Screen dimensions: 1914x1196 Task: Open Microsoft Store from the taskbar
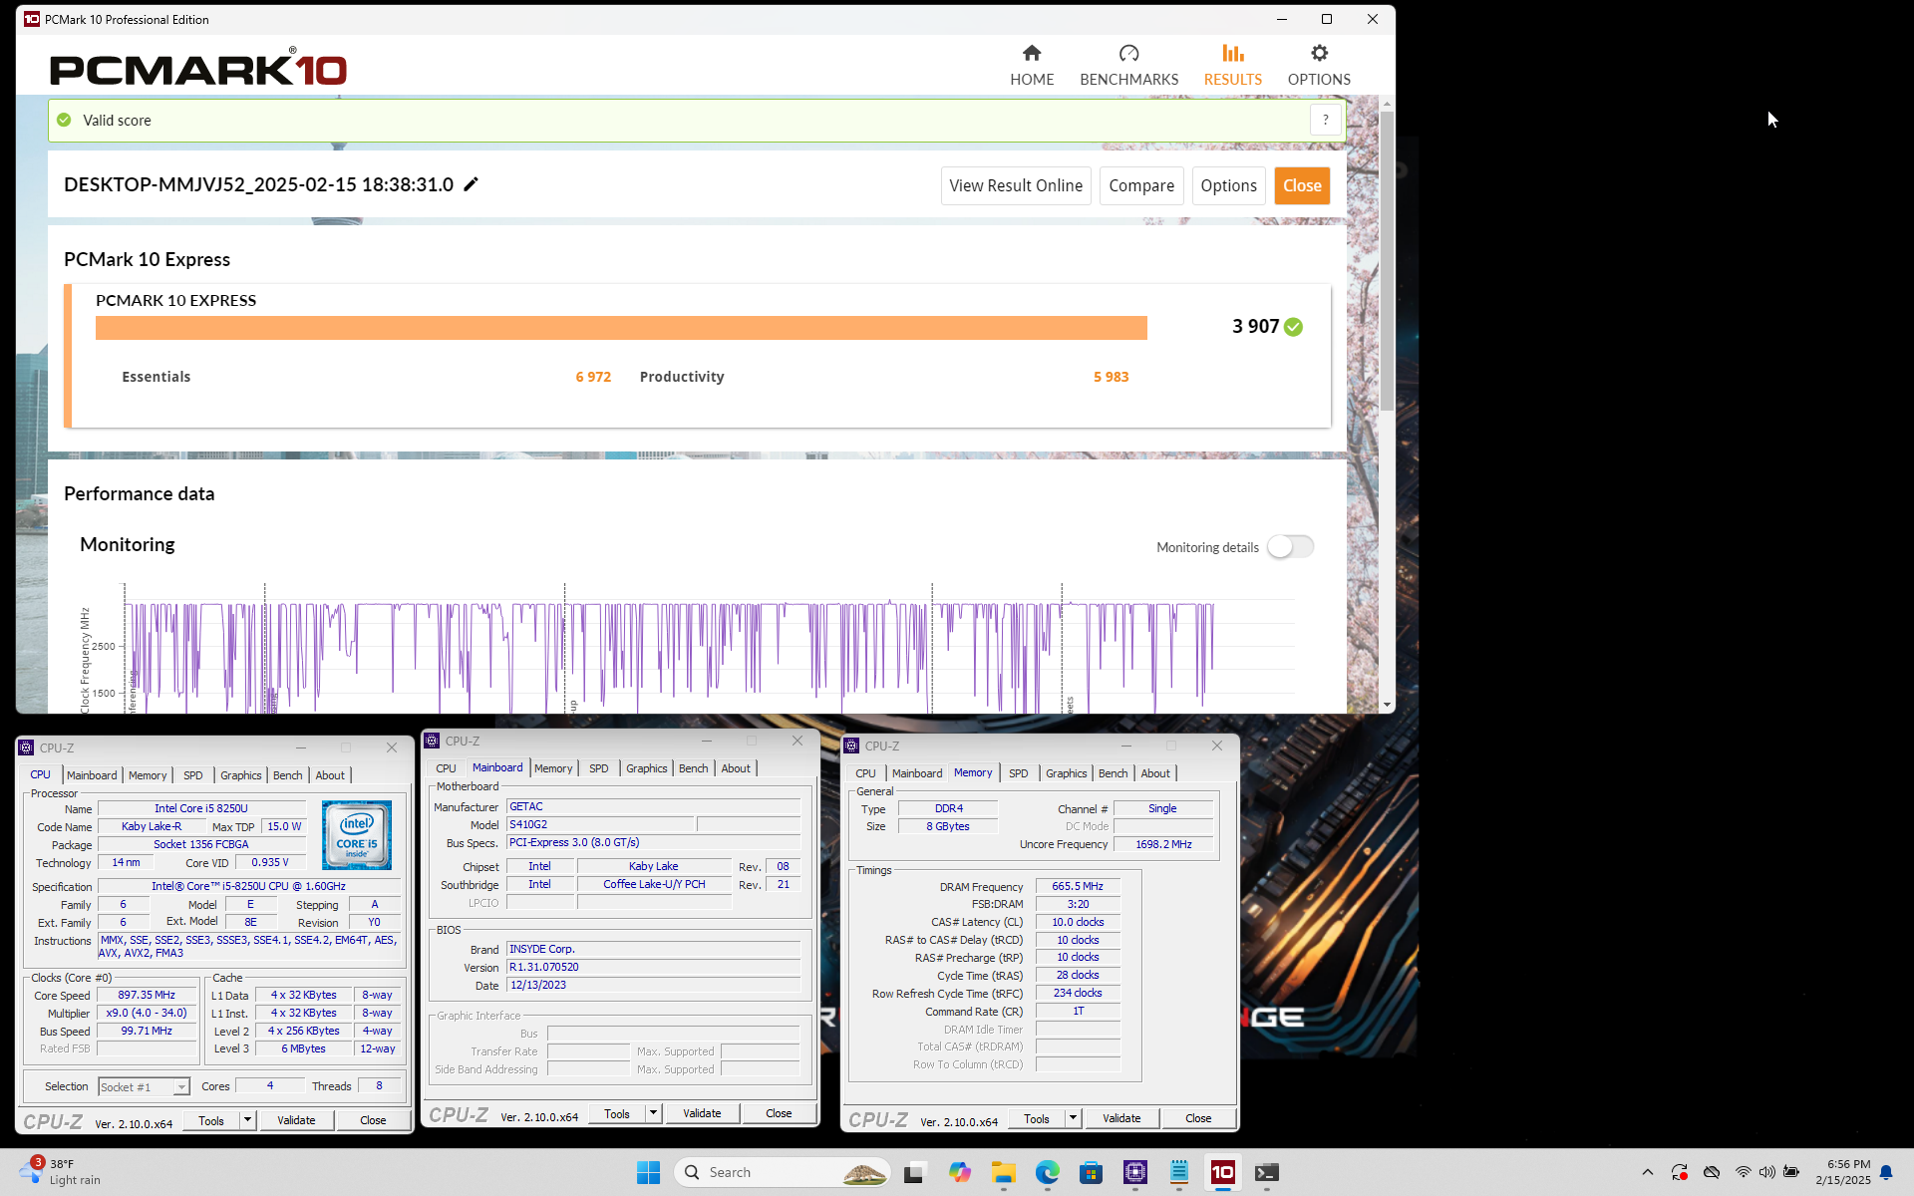coord(1091,1172)
